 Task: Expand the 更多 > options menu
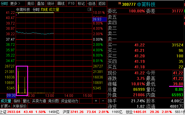(x=15, y=3)
